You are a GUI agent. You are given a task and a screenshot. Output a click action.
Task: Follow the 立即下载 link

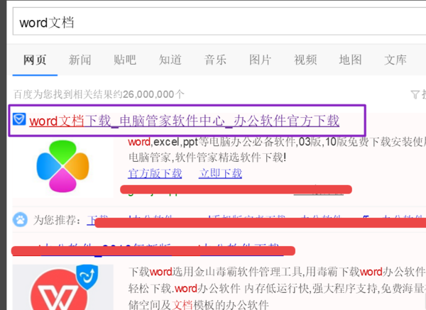220,174
